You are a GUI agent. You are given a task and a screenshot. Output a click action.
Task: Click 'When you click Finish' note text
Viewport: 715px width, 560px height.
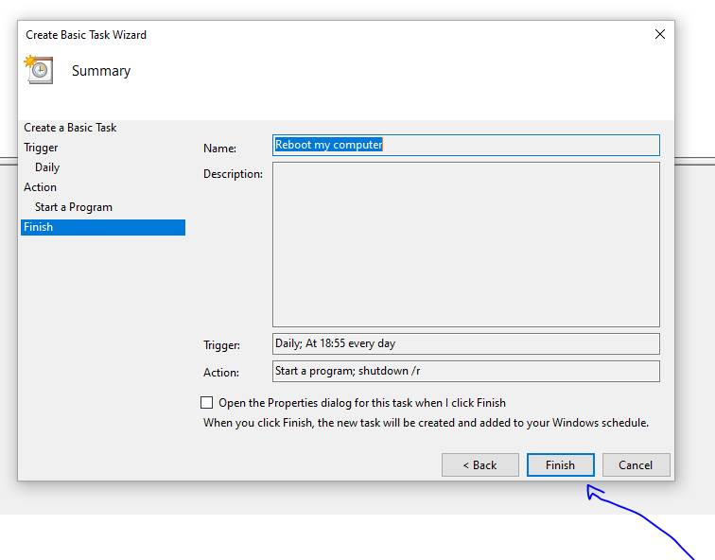[x=426, y=423]
